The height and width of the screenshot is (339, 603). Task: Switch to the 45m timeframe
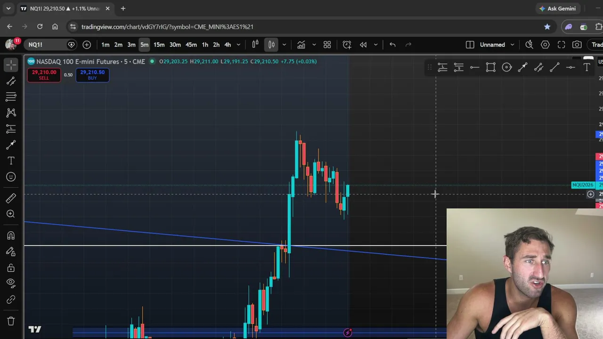click(191, 45)
